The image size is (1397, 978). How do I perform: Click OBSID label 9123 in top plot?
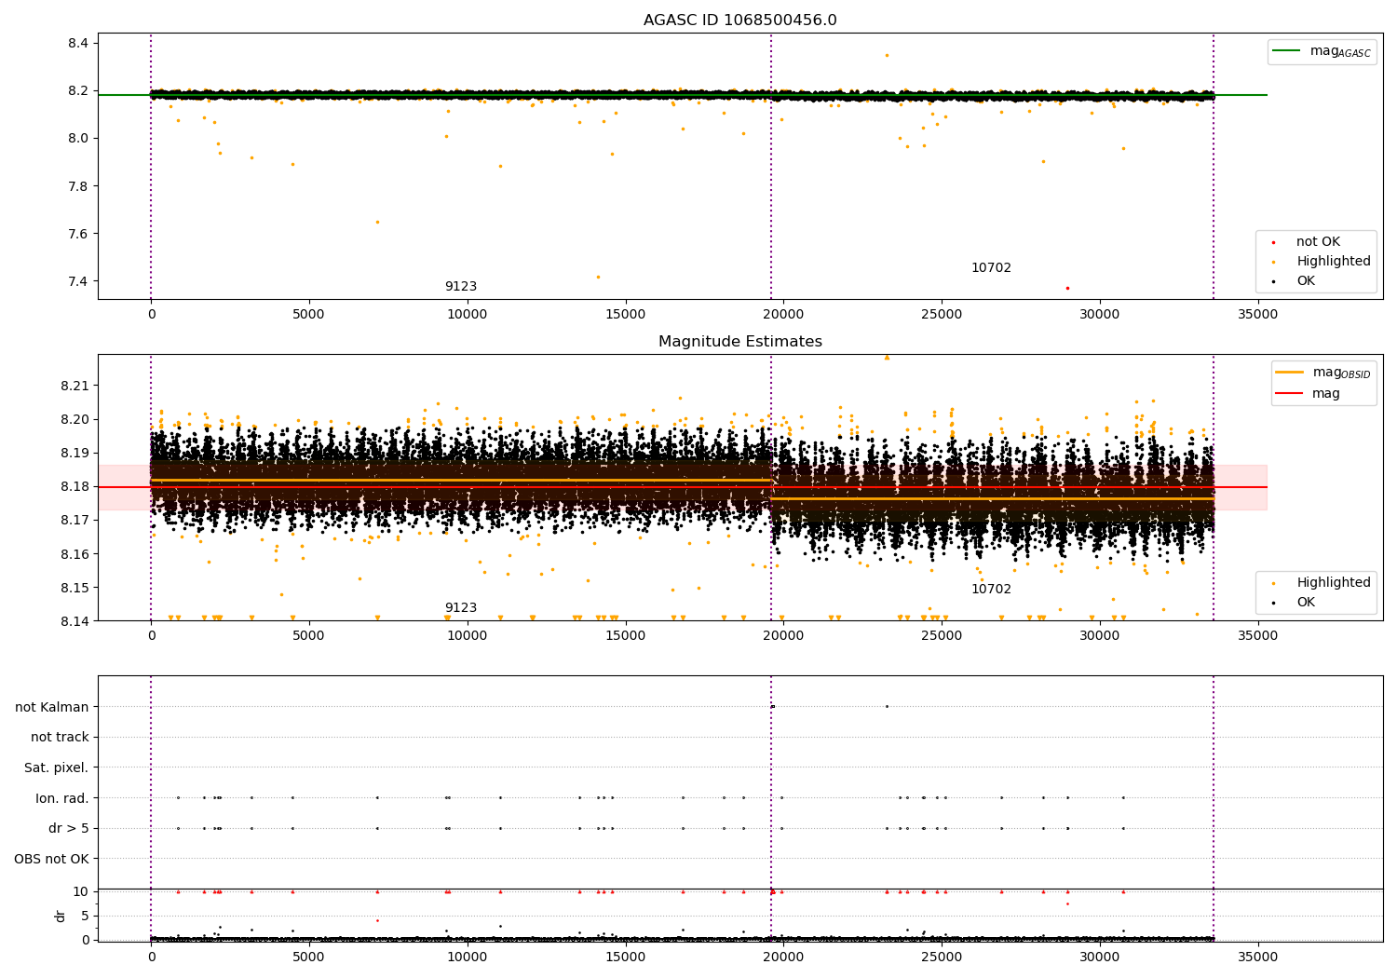(x=460, y=287)
